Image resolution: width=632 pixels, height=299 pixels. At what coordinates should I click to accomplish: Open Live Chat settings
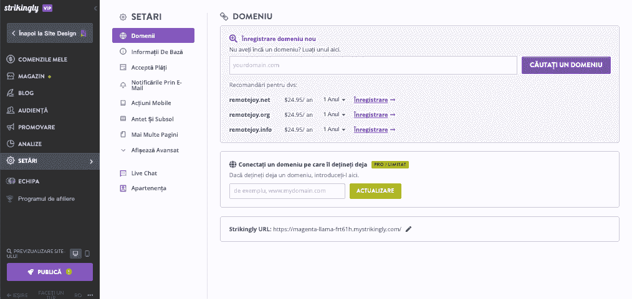(x=144, y=173)
